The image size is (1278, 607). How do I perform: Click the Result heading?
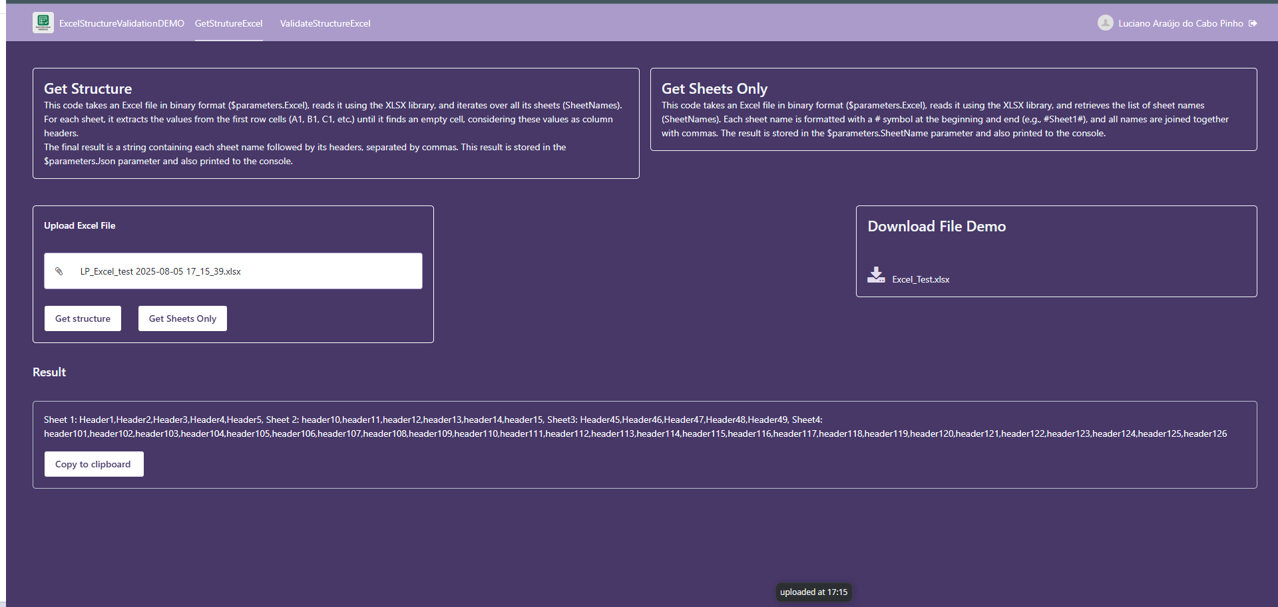click(x=49, y=372)
